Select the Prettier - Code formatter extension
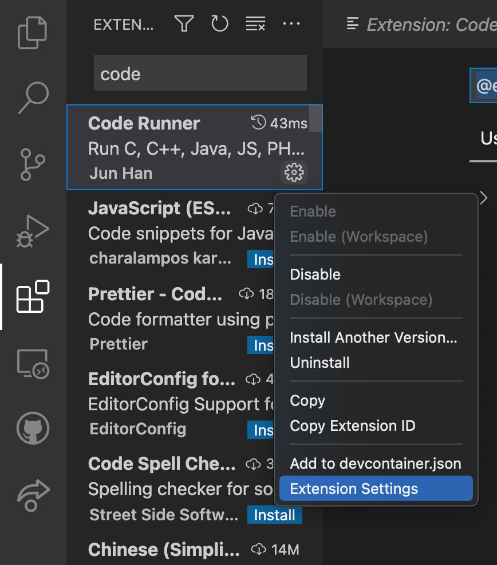This screenshot has height=565, width=497. coord(171,318)
